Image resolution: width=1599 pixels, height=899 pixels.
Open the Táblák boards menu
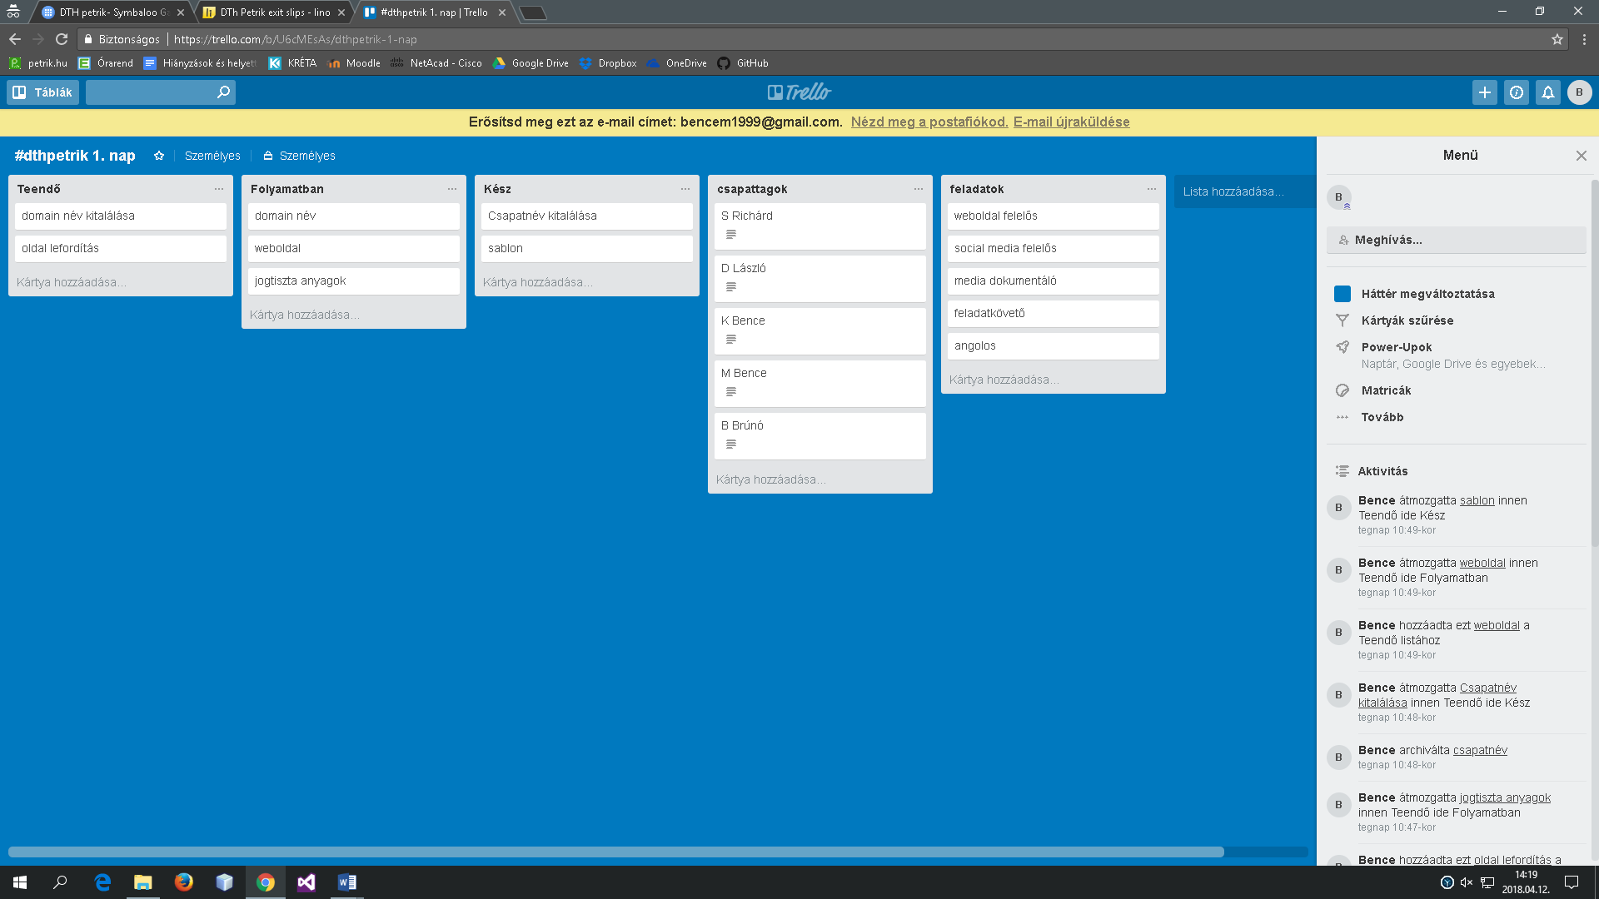pos(43,92)
